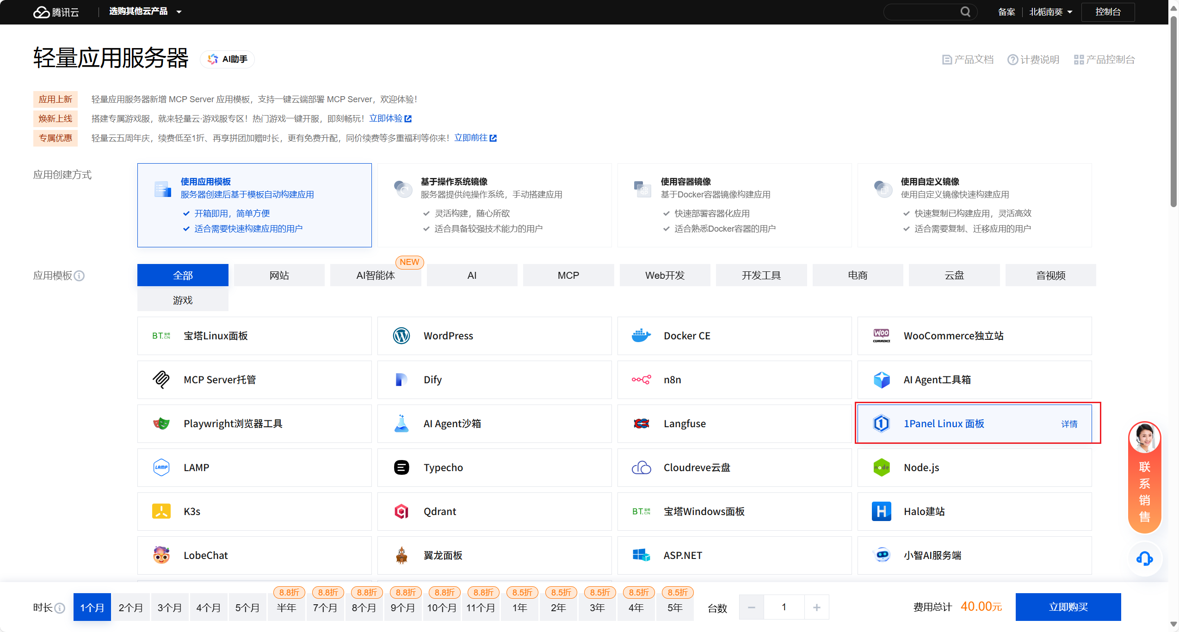Click the 备案 link in header

(1006, 12)
